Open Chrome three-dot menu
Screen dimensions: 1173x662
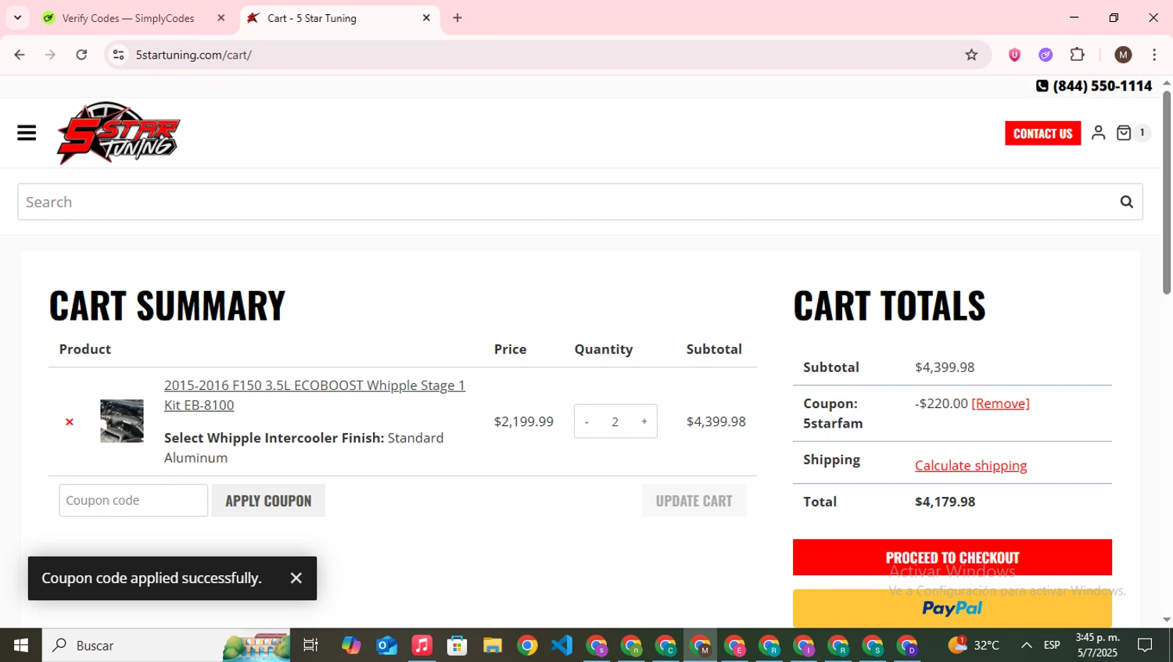click(1154, 55)
